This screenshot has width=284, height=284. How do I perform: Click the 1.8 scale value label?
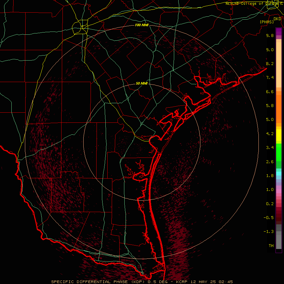pos(270,176)
